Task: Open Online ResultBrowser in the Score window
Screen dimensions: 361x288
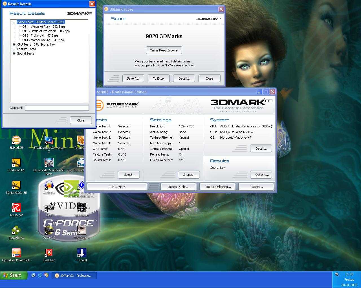Action: [x=164, y=50]
